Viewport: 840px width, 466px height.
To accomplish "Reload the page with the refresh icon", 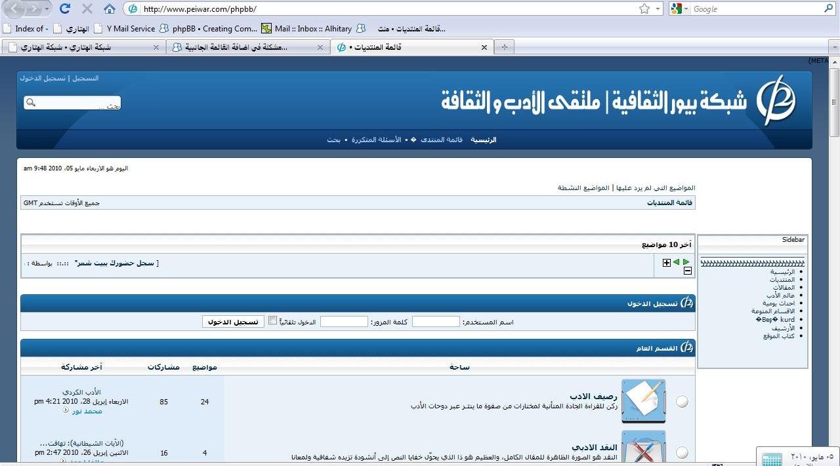I will [64, 9].
